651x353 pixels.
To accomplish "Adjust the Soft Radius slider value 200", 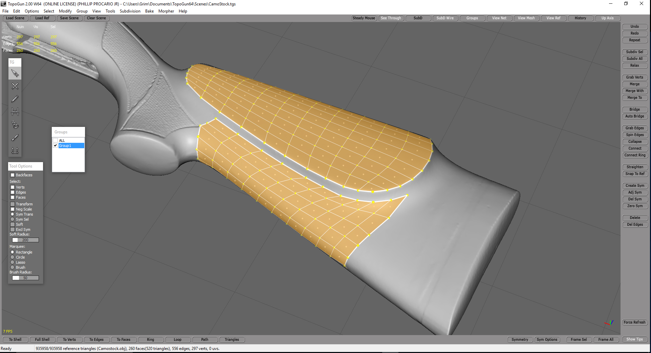I will pos(25,240).
